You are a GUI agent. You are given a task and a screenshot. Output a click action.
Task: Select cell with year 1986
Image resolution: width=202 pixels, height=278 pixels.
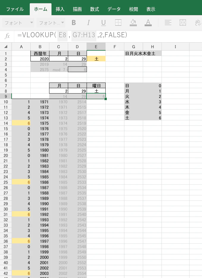tap(40, 182)
